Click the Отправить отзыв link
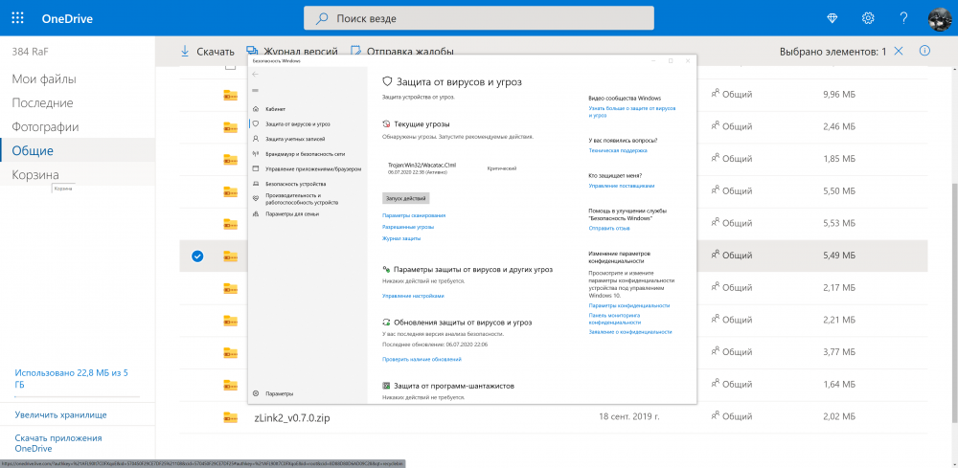The image size is (958, 468). coord(609,228)
